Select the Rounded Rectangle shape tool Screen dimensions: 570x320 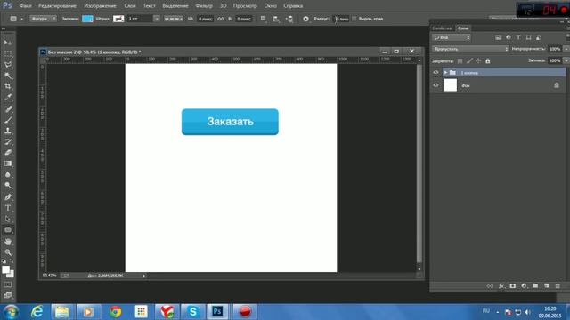[x=8, y=230]
